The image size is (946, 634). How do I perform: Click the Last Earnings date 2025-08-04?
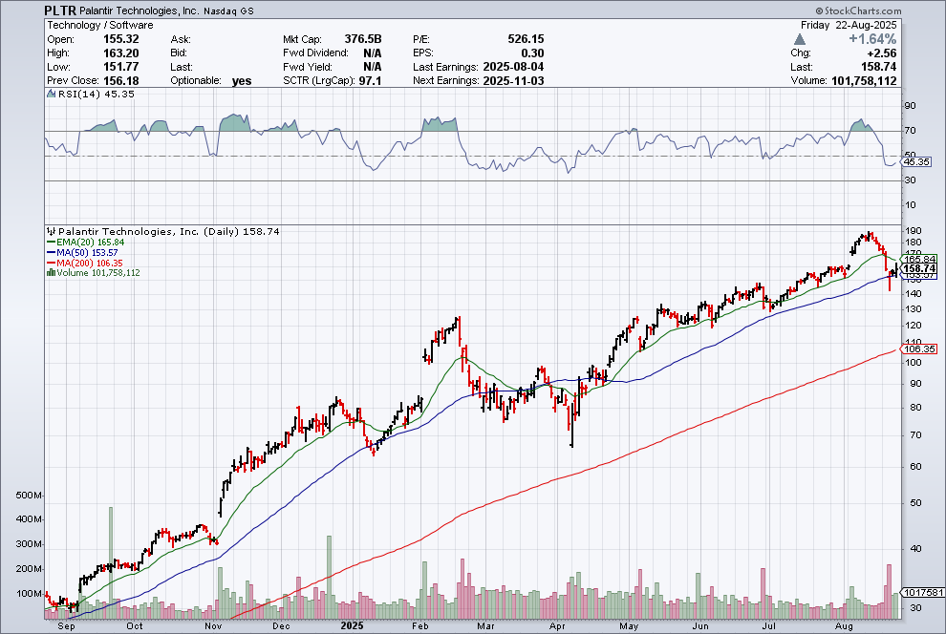click(x=513, y=67)
